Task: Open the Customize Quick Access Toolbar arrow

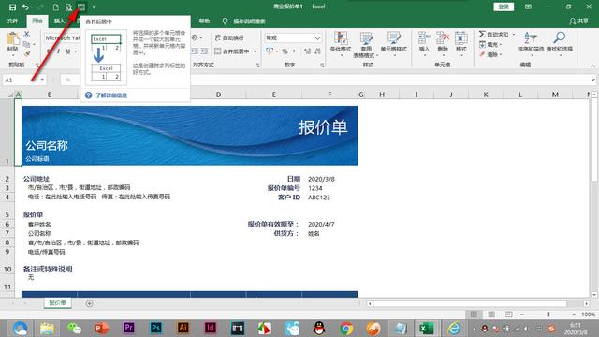Action: pyautogui.click(x=94, y=7)
